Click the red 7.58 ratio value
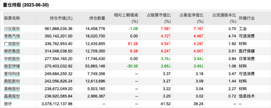Viewport: 271px width, 108px height. pos(166,29)
